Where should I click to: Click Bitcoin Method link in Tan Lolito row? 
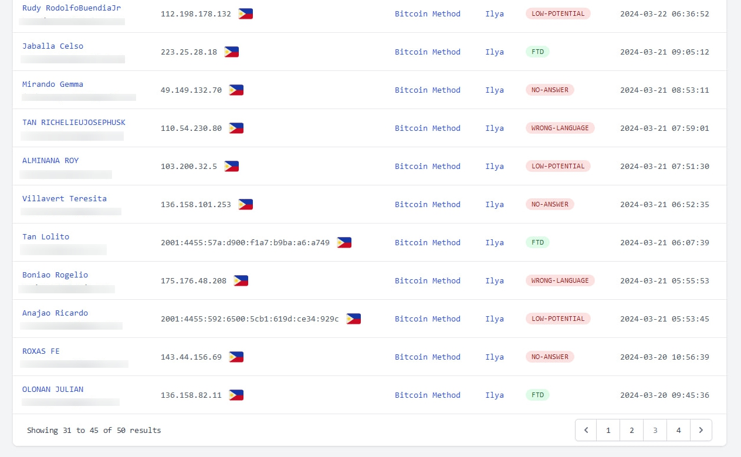(x=427, y=242)
